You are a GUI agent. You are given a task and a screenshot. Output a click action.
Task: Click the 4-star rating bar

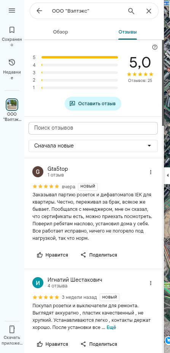(x=80, y=65)
